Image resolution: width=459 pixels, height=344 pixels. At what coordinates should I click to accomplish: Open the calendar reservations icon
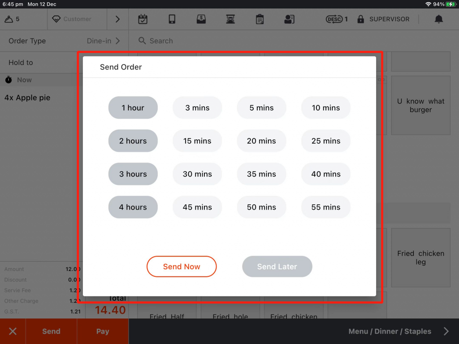143,19
